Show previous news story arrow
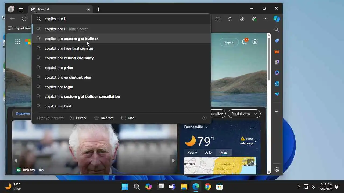Viewport: 344px width, 193px height. 16,161
